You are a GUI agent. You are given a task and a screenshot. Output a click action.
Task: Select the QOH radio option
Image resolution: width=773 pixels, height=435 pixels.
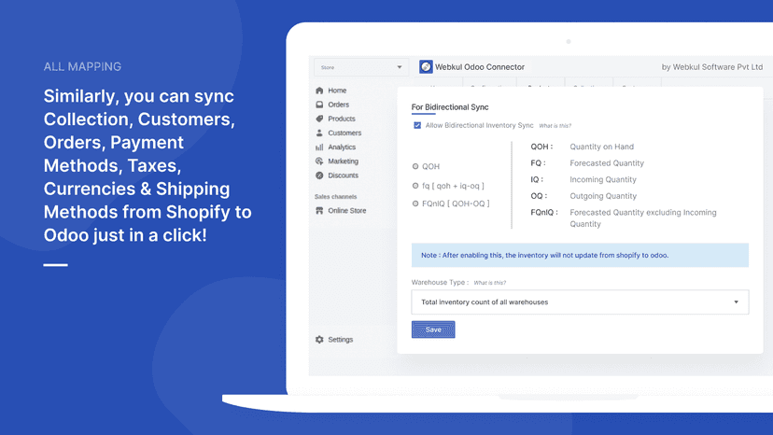click(415, 167)
